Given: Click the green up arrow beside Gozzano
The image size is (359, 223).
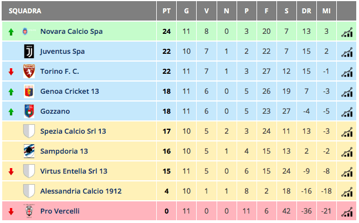Looking at the screenshot, I should point(11,111).
